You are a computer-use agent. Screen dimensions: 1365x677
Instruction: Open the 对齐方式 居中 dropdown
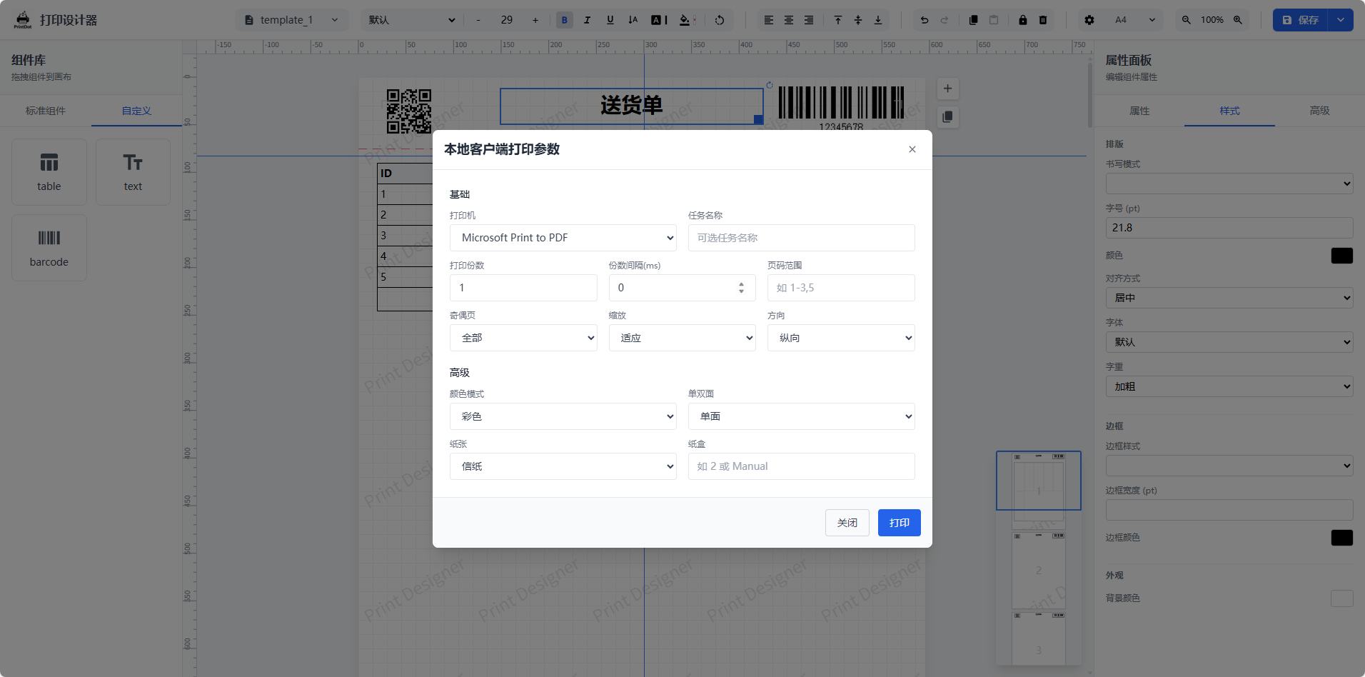pyautogui.click(x=1229, y=298)
